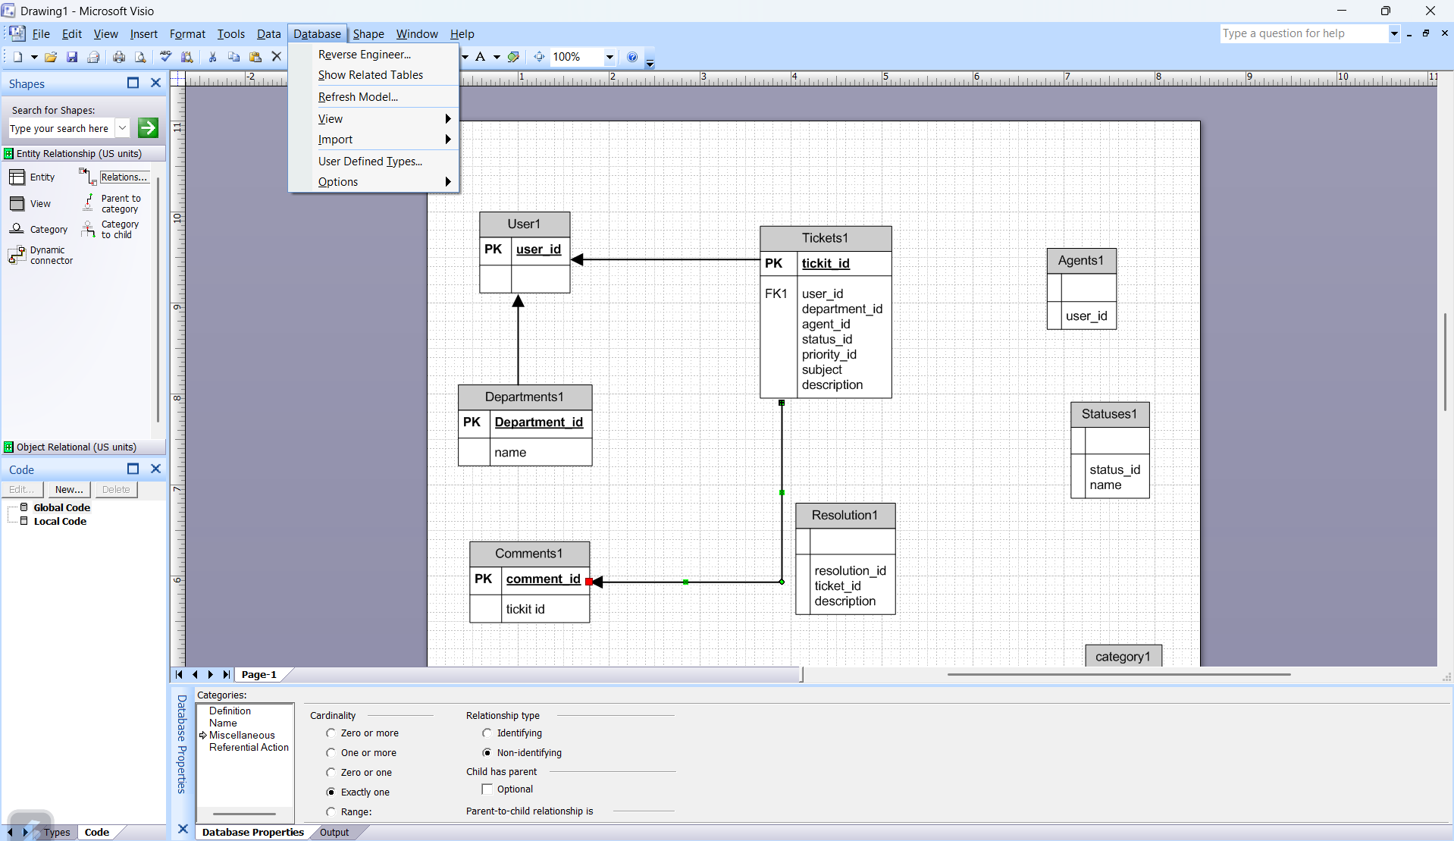Run the spelling check tool
The width and height of the screenshot is (1454, 841).
165,57
